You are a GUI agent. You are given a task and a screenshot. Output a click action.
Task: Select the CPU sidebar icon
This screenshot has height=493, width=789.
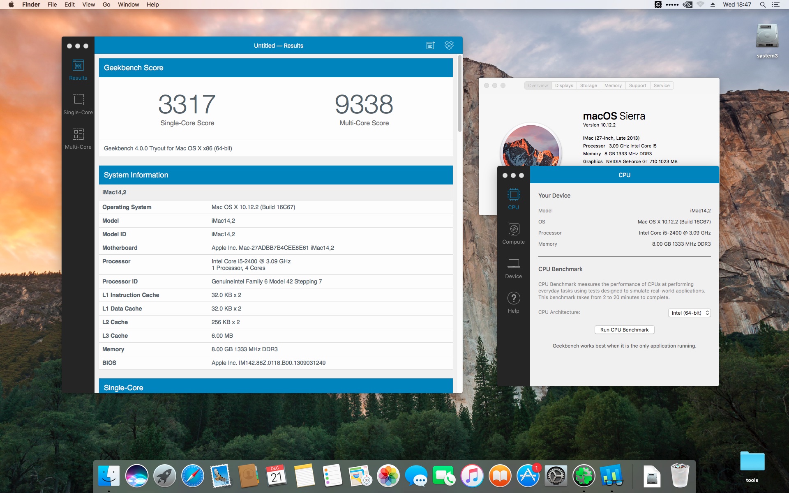pyautogui.click(x=514, y=195)
